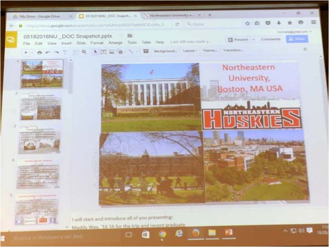Add a comment from toolbar icon

[145, 51]
